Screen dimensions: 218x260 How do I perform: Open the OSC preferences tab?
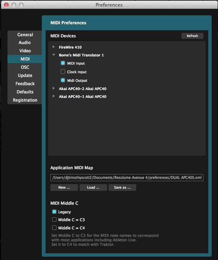click(x=25, y=67)
